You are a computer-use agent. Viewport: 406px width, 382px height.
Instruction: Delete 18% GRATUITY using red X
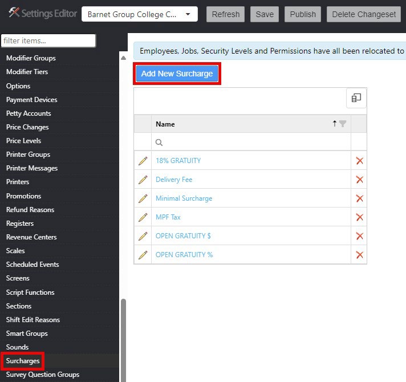pyautogui.click(x=359, y=161)
